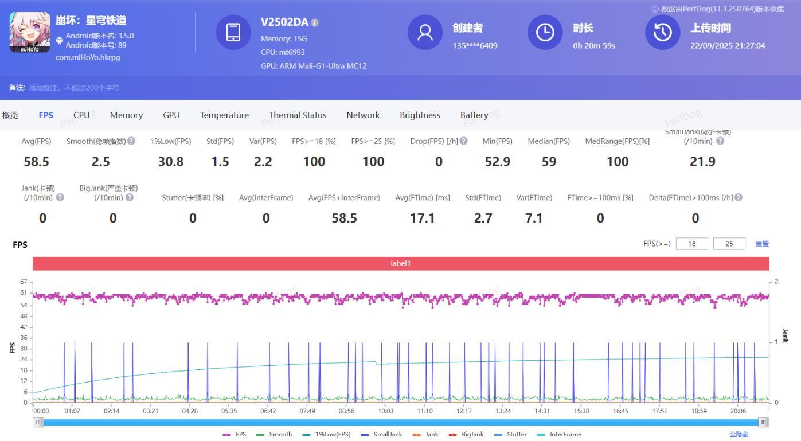Viewport: 801px width, 441px height.
Task: Click the creator user icon
Action: click(x=425, y=32)
